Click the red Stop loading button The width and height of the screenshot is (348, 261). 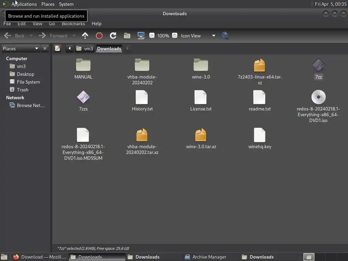tap(99, 35)
